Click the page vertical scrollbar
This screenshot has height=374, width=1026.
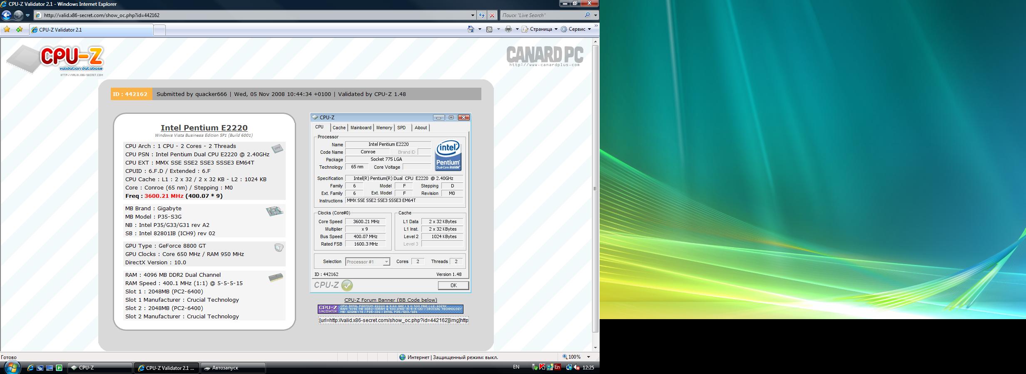[595, 189]
